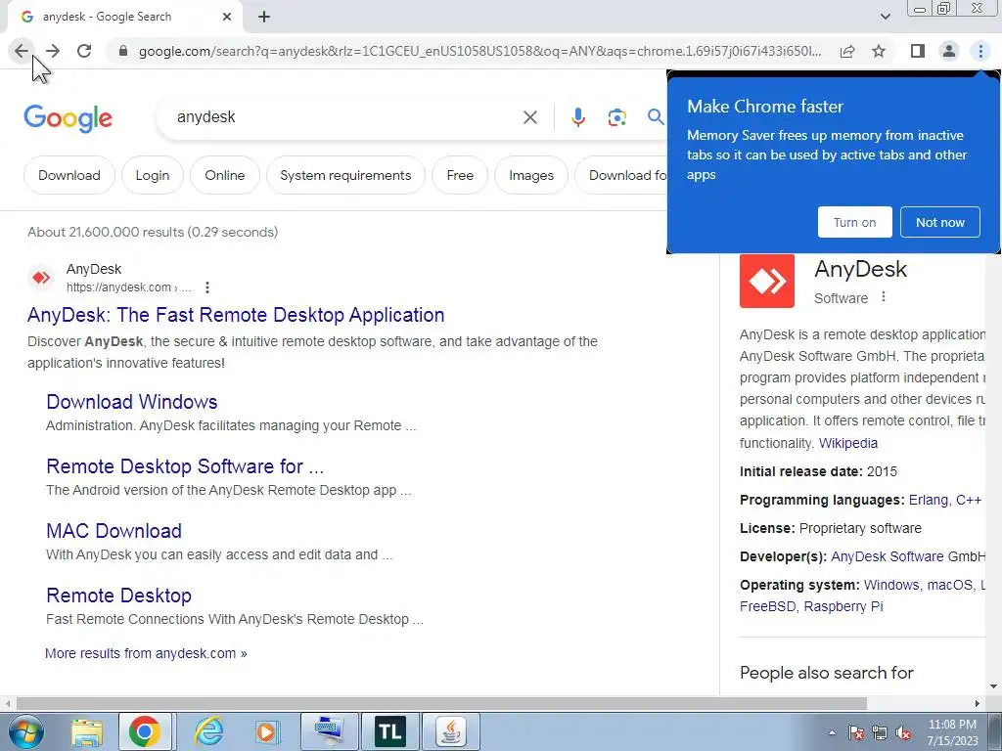Image resolution: width=1002 pixels, height=751 pixels.
Task: Go back with the browser back arrow
Action: pos(22,51)
